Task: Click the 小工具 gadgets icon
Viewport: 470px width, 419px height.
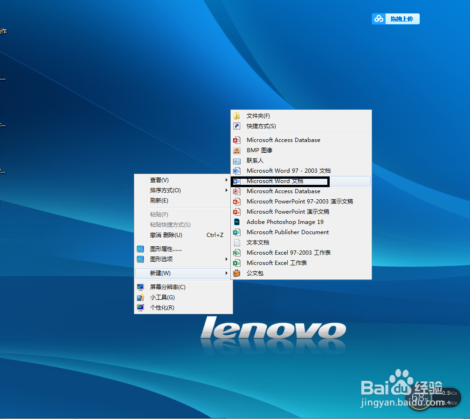Action: pos(140,297)
